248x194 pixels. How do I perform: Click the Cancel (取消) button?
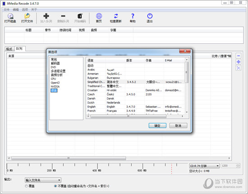coord(178,125)
